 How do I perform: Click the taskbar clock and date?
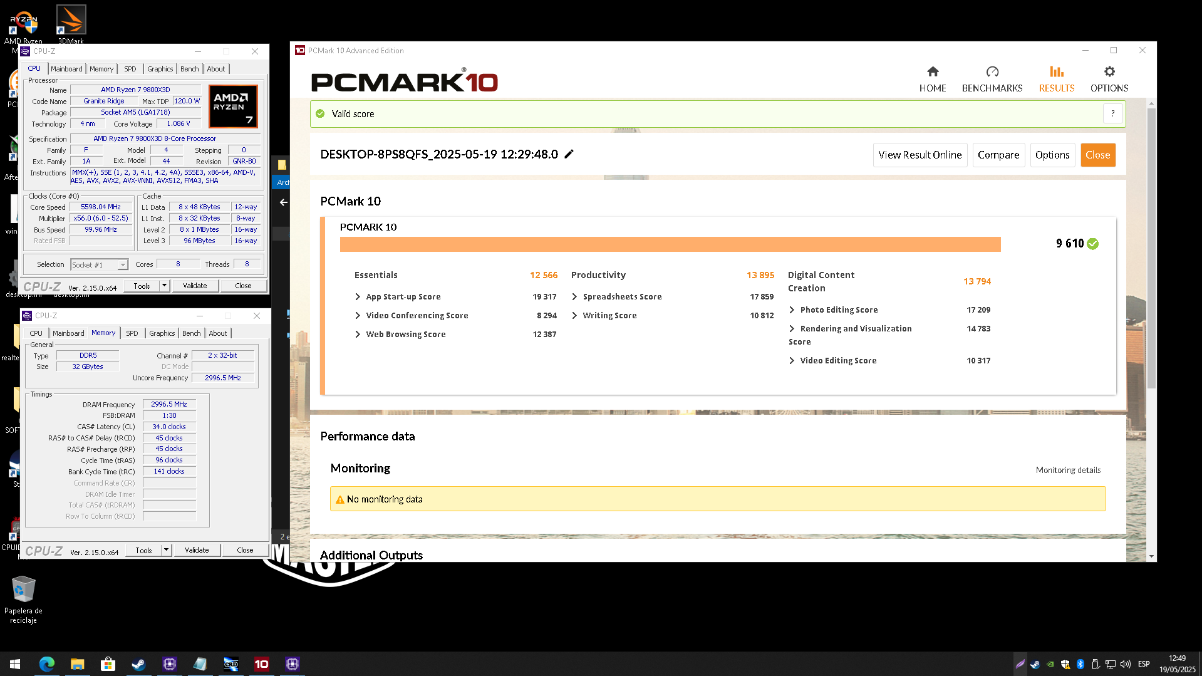tap(1177, 663)
